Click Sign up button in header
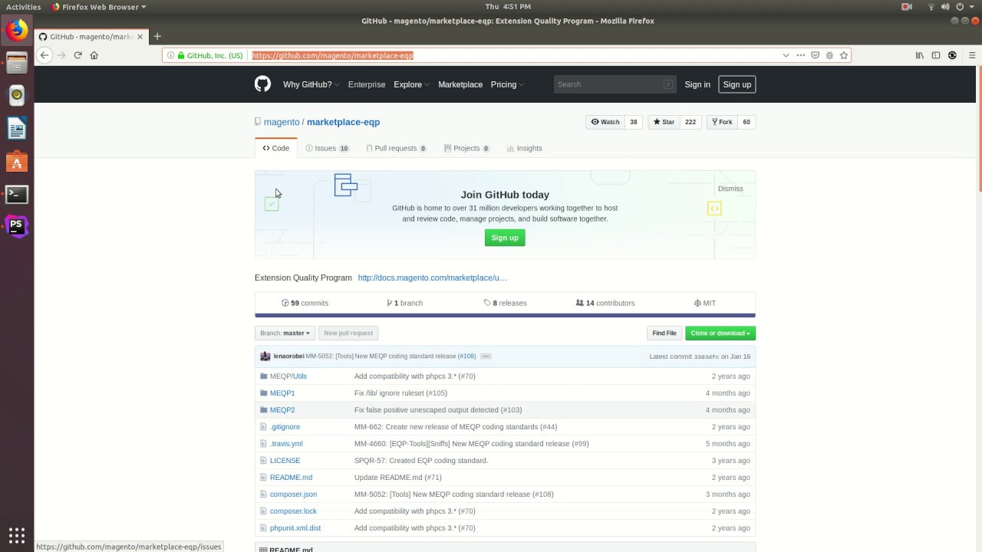Screen dimensions: 982x552 click(x=737, y=84)
